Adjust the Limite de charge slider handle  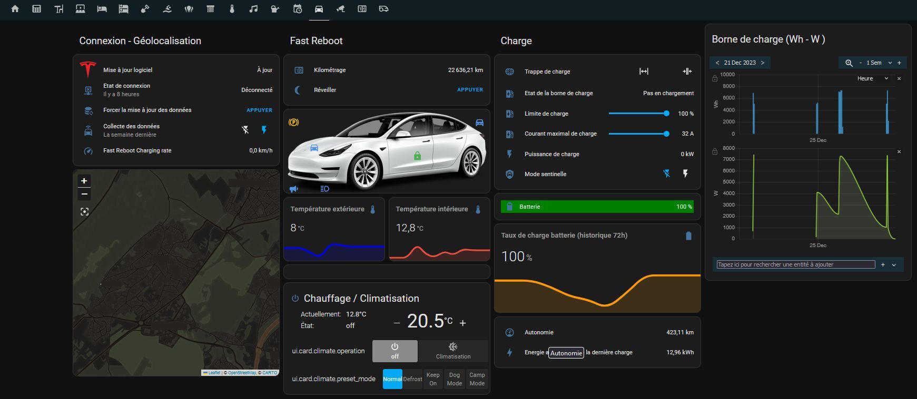tap(666, 114)
